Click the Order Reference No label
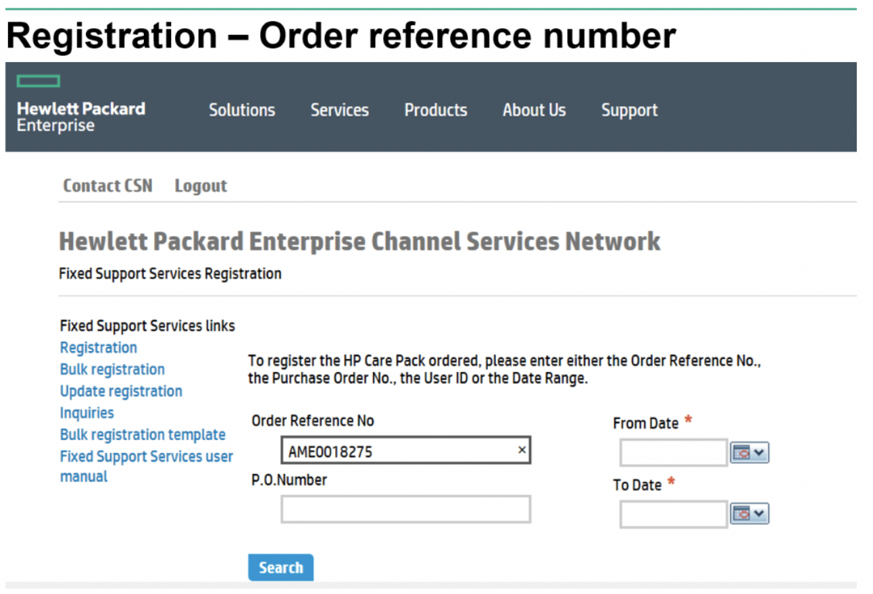873x594 pixels. (x=313, y=421)
